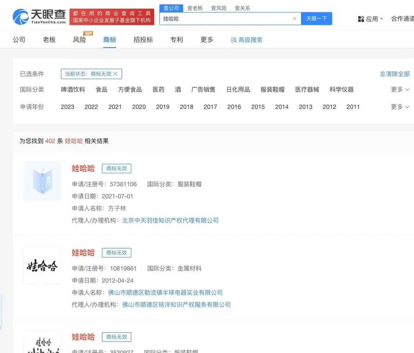Open 娃哈哈 trademark with number 57361106
414x353 pixels.
tap(83, 168)
